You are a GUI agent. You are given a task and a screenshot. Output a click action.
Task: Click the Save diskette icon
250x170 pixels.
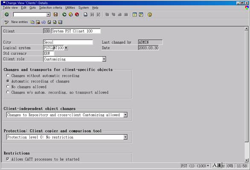[x=55, y=14]
